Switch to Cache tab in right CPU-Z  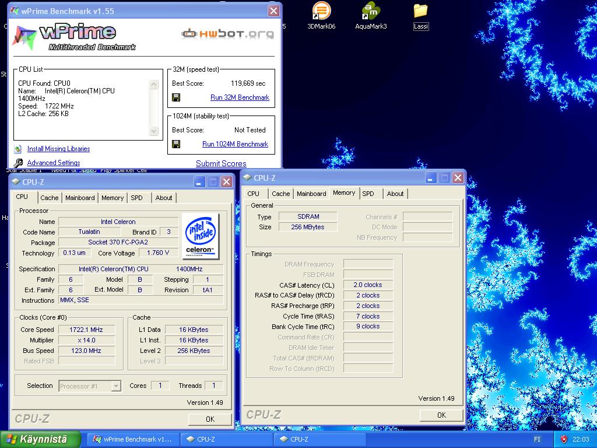(x=281, y=194)
